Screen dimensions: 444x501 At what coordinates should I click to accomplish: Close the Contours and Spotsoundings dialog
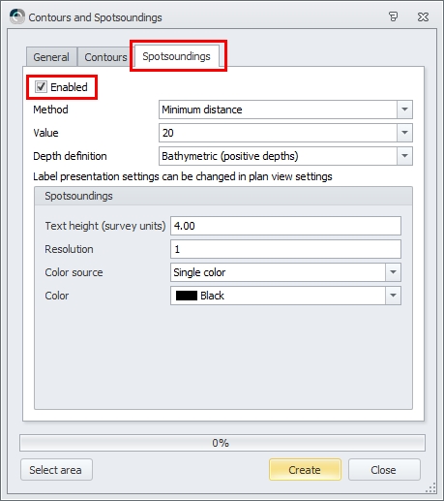coord(423,16)
